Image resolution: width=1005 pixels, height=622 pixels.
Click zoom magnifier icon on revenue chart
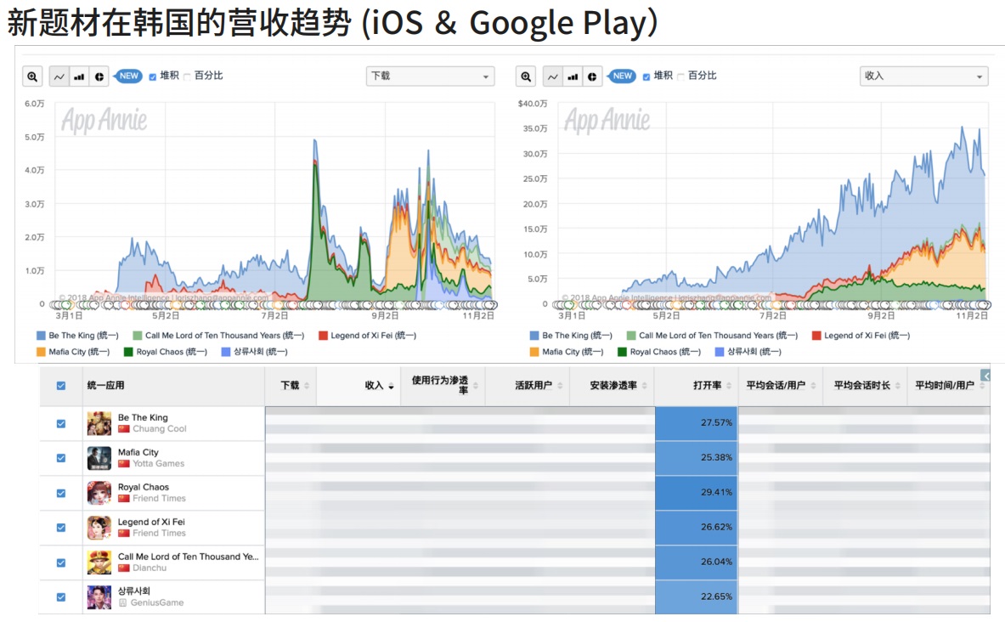tap(526, 76)
